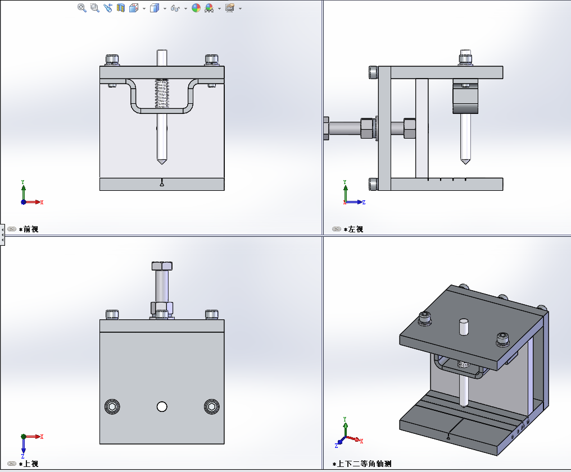Select the right socket screw in top view

pos(212,406)
